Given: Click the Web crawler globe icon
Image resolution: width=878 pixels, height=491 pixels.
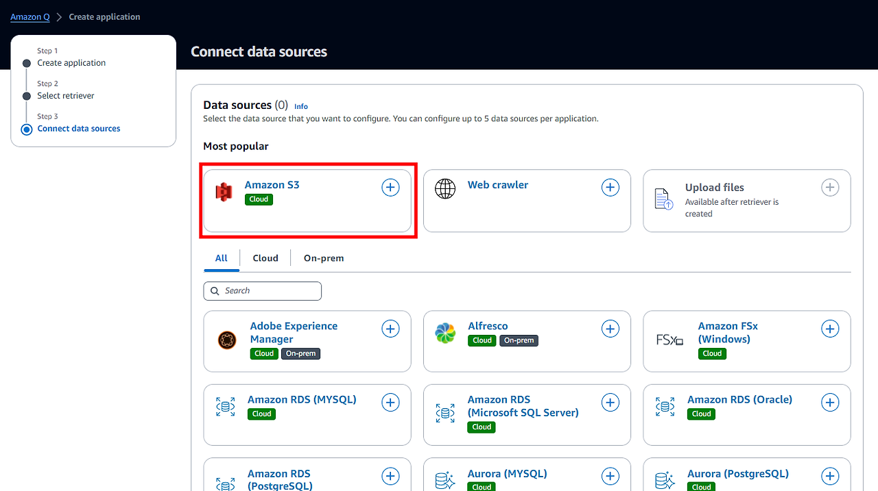Looking at the screenshot, I should coord(445,189).
